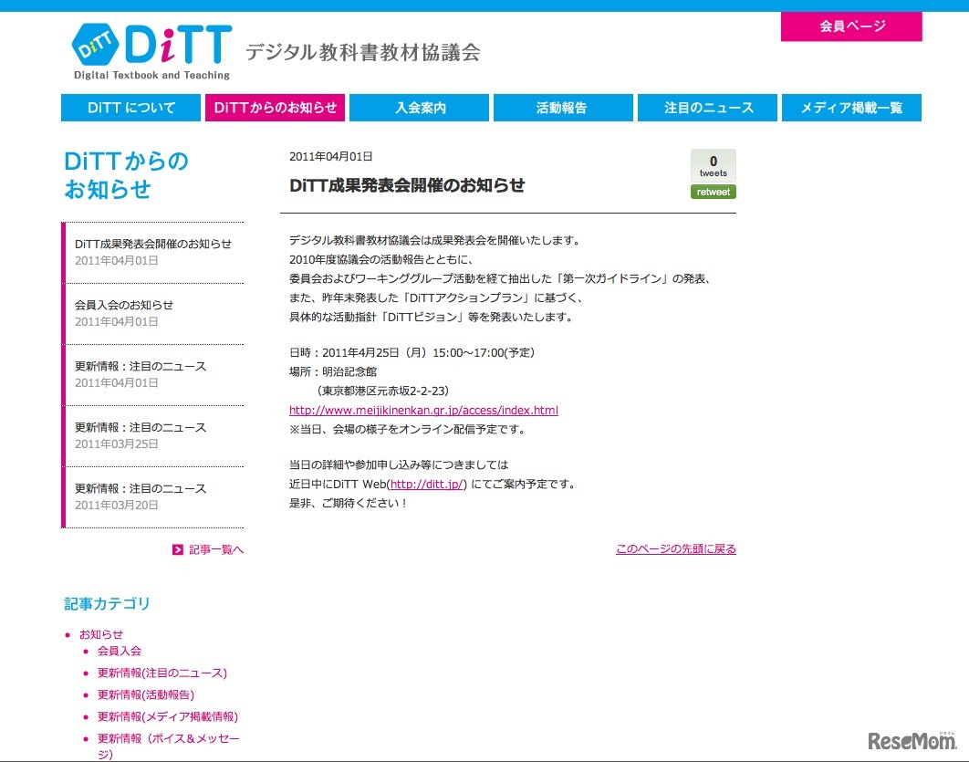Open the 入会案内 tab
The height and width of the screenshot is (762, 969).
(420, 108)
